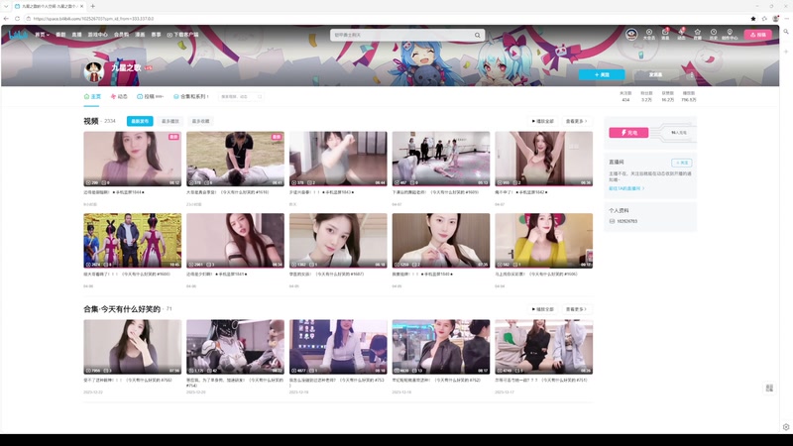Select the 最新发布 sort option
This screenshot has height=446, width=793.
(139, 121)
